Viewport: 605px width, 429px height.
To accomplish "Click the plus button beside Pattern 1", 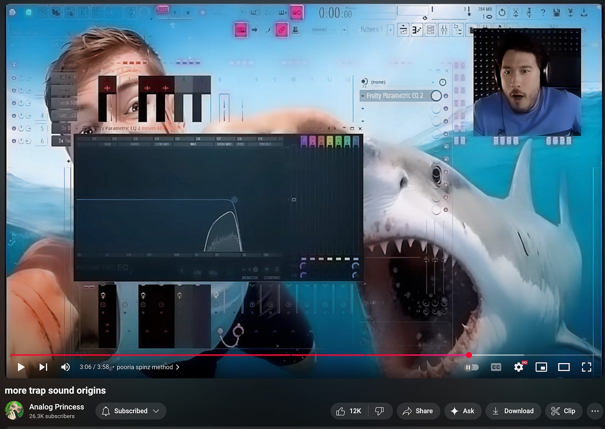I will click(391, 29).
